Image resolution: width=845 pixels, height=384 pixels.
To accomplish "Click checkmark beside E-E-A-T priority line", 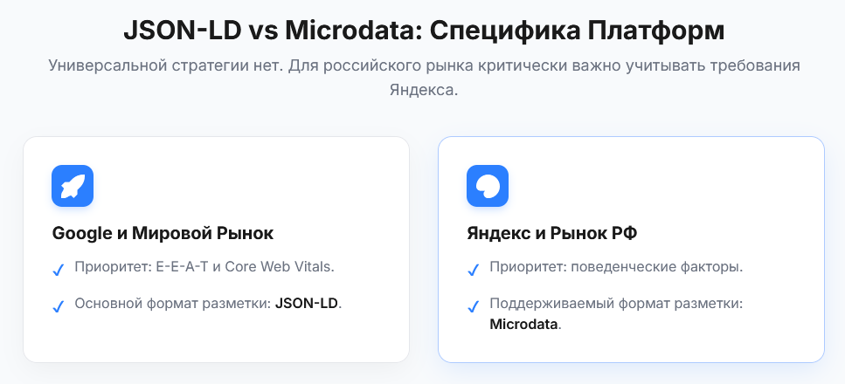I will pyautogui.click(x=59, y=270).
